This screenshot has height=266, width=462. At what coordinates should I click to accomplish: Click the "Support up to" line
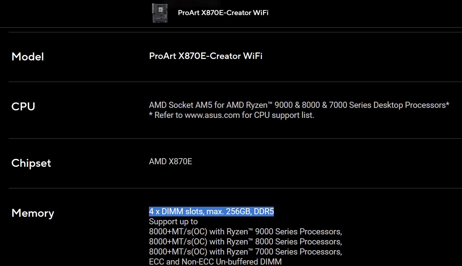[x=173, y=222]
